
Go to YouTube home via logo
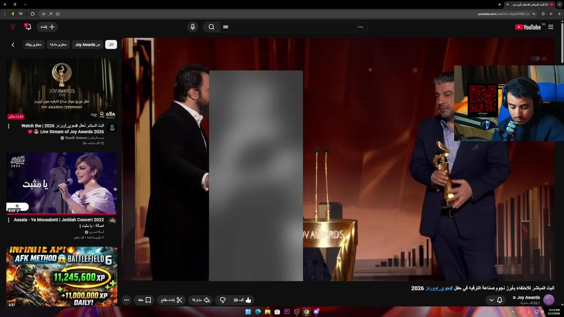point(528,27)
